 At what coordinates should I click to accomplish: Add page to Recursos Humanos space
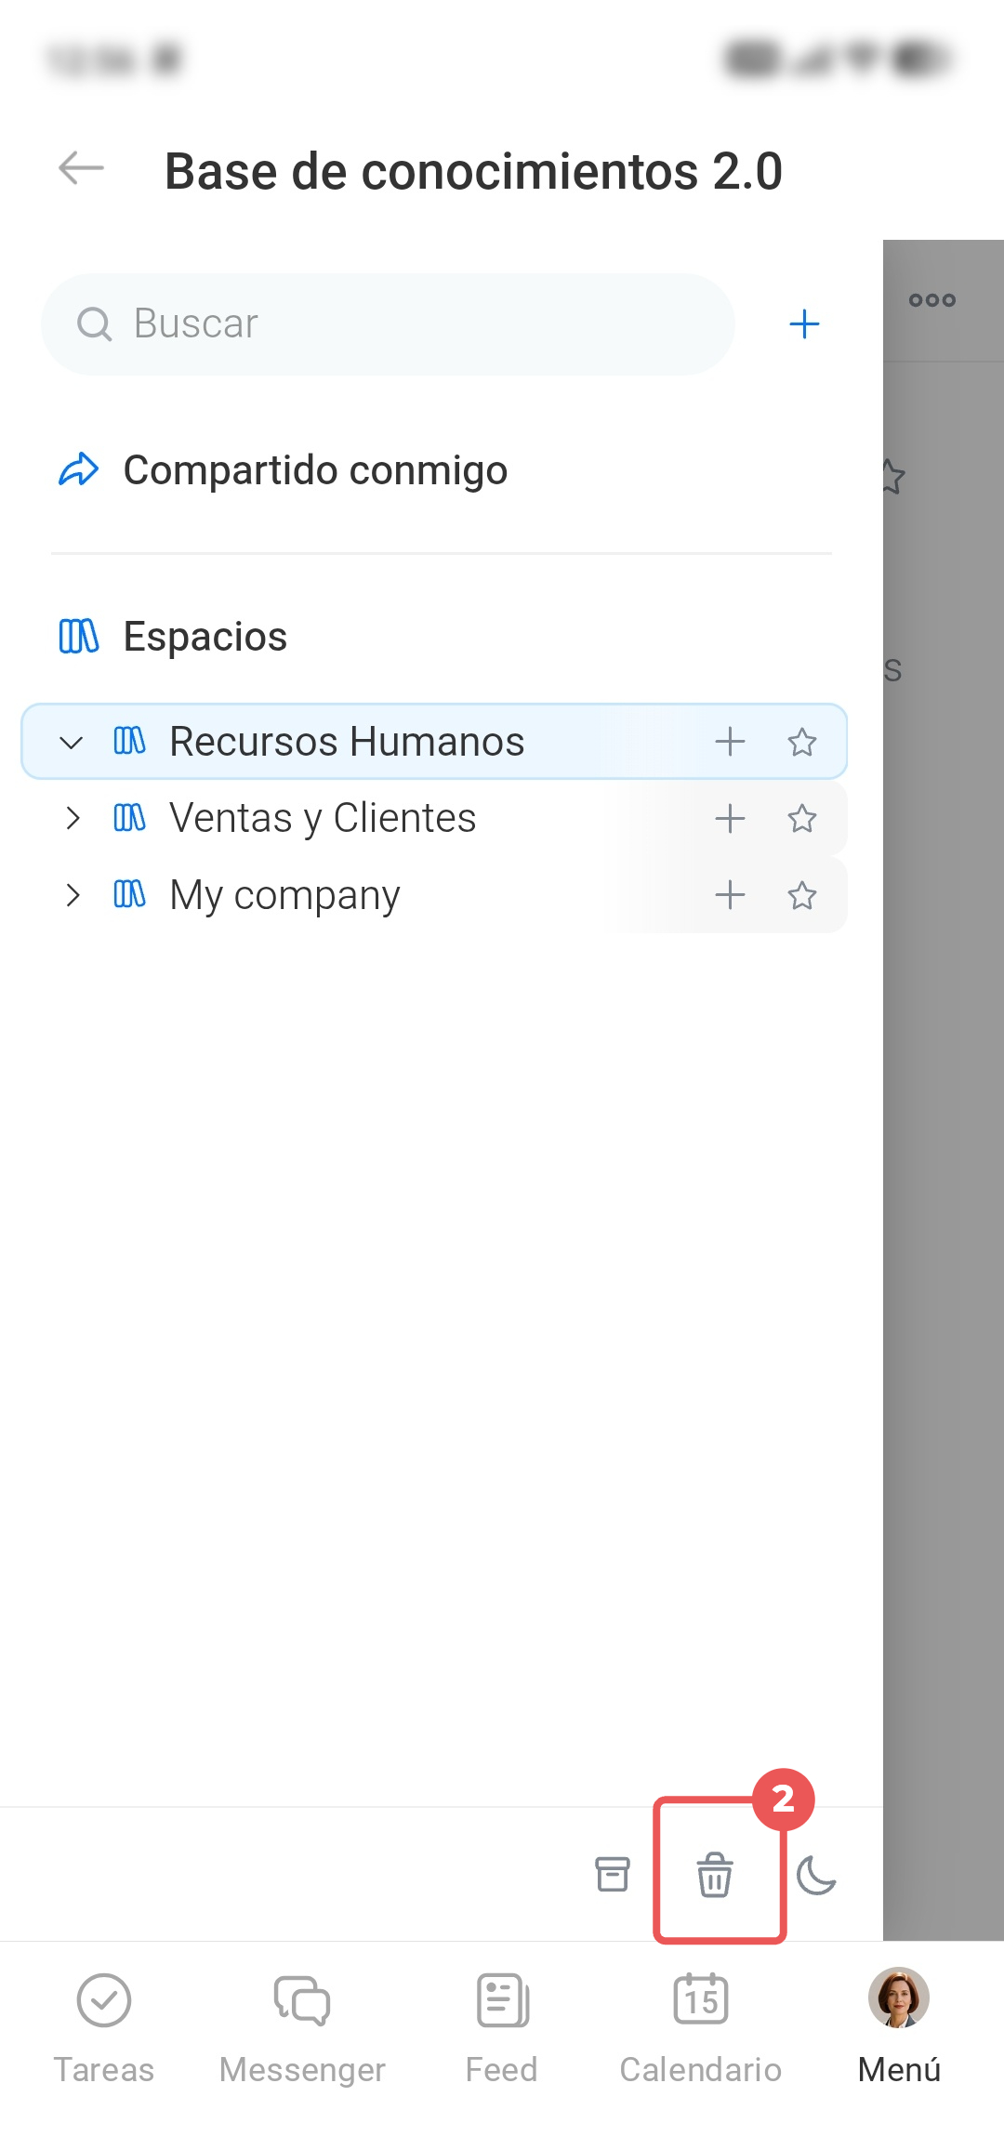730,741
